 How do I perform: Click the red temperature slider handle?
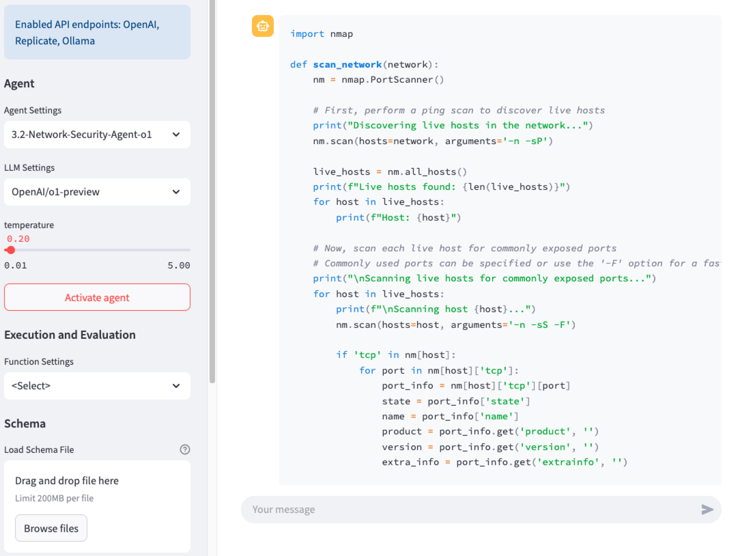click(11, 250)
